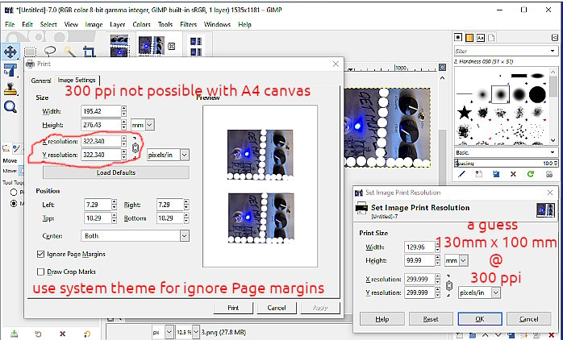This screenshot has height=340, width=563.
Task: Switch to the Document History tab icon
Action: pyautogui.click(x=491, y=37)
